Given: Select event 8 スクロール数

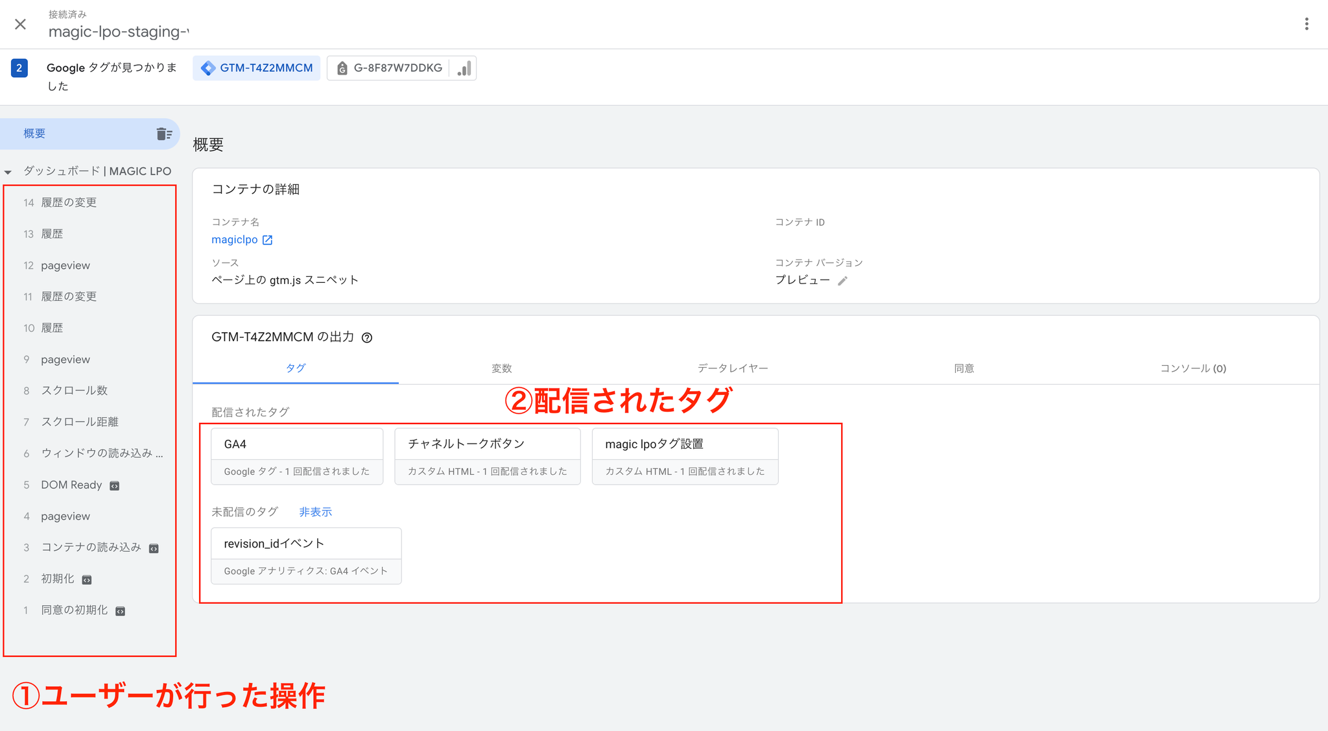Looking at the screenshot, I should [x=74, y=390].
